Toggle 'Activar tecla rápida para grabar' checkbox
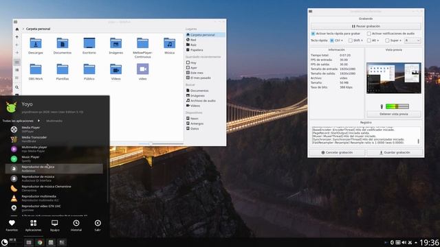The width and height of the screenshot is (440, 247). (x=313, y=34)
